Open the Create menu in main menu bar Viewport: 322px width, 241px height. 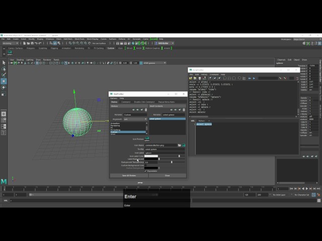point(16,39)
